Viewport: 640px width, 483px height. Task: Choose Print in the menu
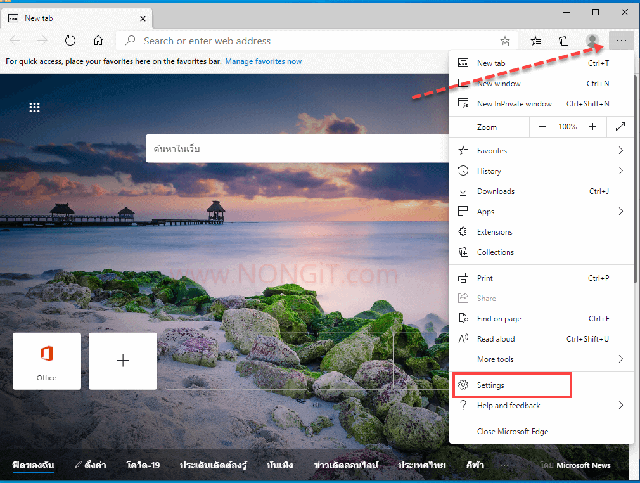pos(541,278)
